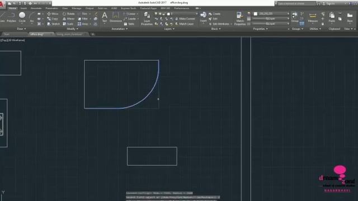Open the lineweight ByLayer dropdown

coord(271,19)
